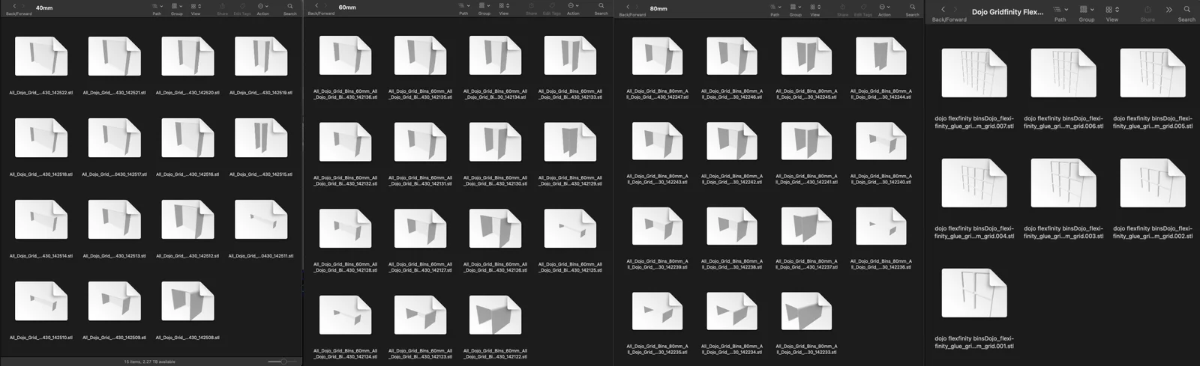The height and width of the screenshot is (366, 1200).
Task: Select the grid.005.stl file thumbnail
Action: (x=1153, y=73)
